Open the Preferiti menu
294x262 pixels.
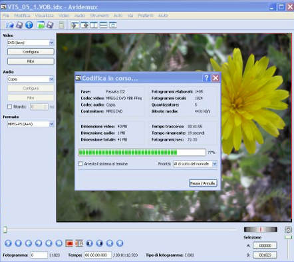click(146, 15)
